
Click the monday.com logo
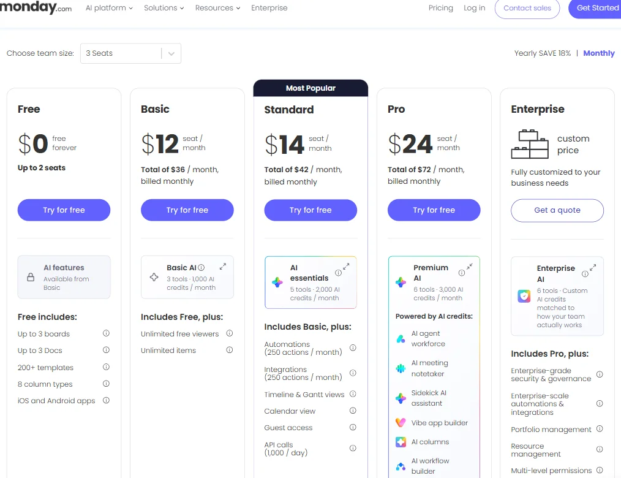(36, 7)
